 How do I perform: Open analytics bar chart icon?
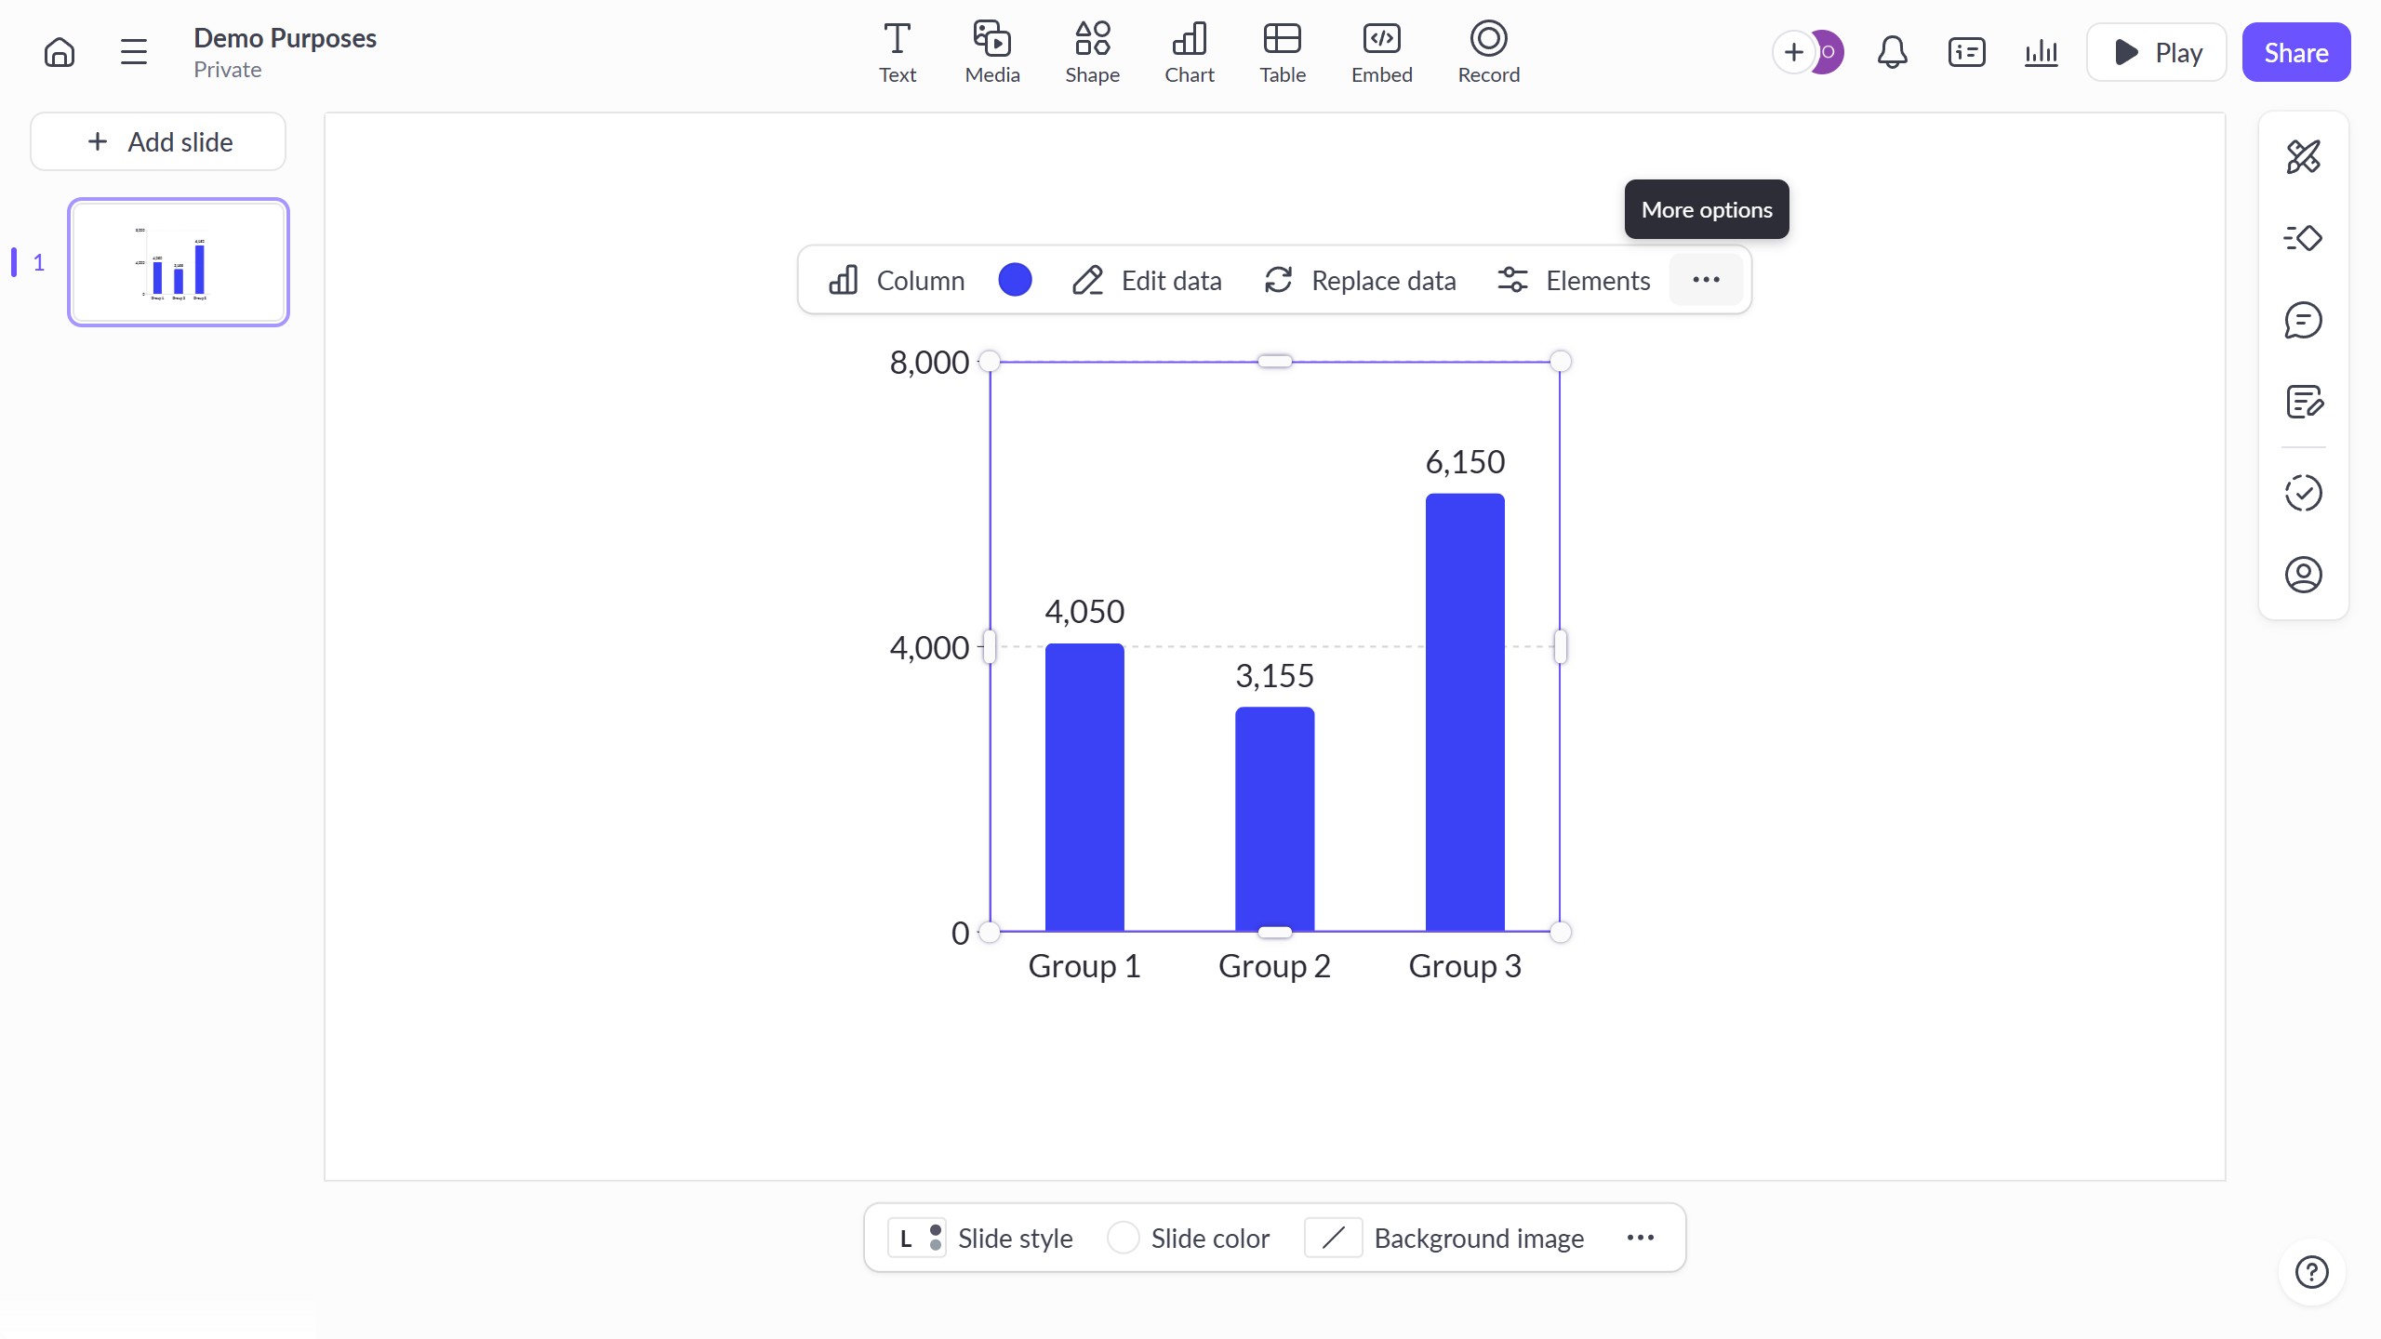click(x=2041, y=52)
